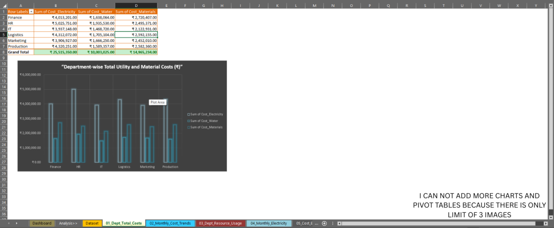Image resolution: width=554 pixels, height=228 pixels.
Task: Select row 8 header
Action: (x=3, y=52)
